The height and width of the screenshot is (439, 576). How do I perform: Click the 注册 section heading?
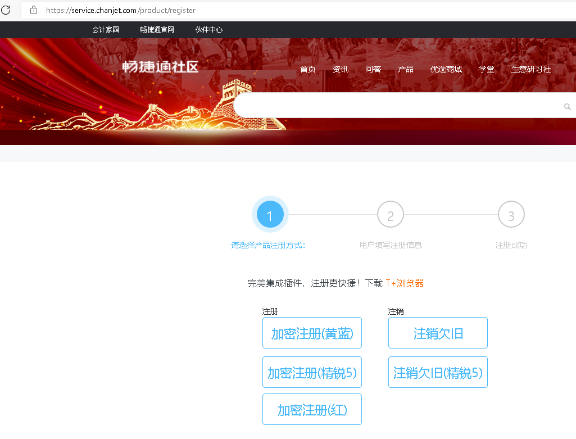[270, 311]
